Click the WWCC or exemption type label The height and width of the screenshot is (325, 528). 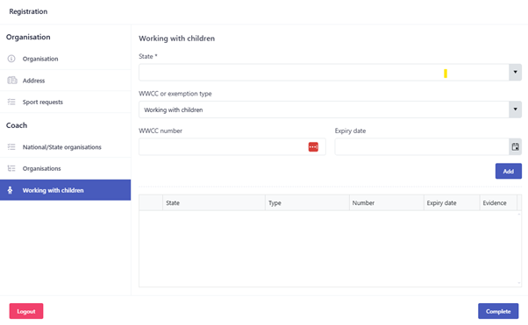[x=175, y=94]
